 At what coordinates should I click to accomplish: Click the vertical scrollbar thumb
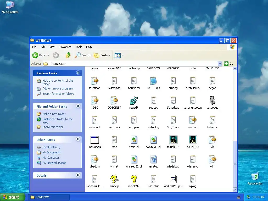tap(235, 164)
